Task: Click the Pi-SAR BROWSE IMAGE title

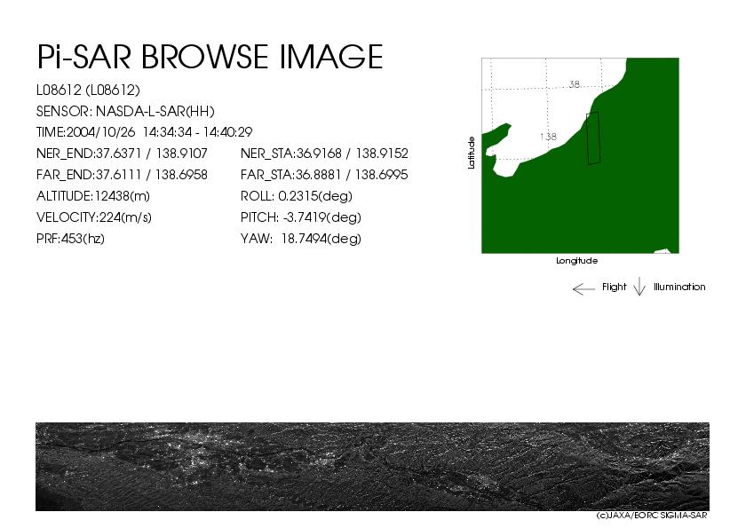Action: [210, 57]
